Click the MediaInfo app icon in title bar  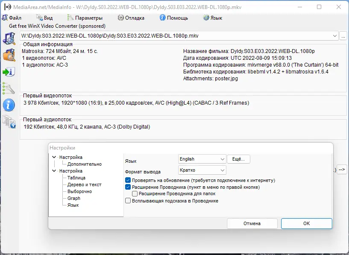(8, 7)
